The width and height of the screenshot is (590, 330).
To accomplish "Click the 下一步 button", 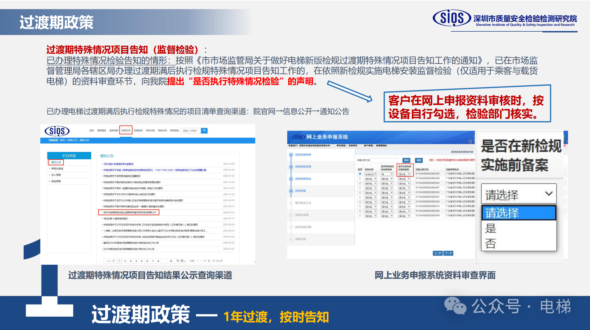I will [x=448, y=253].
